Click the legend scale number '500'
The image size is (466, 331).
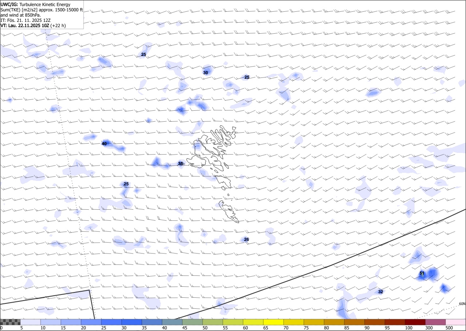449,328
